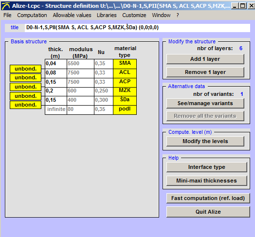This screenshot has height=237, width=255.
Task: Click the Remove 1 layer button
Action: click(x=205, y=72)
